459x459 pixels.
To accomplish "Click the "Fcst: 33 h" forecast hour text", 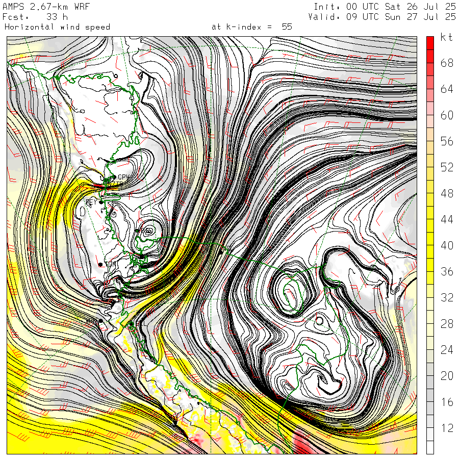I will point(35,17).
